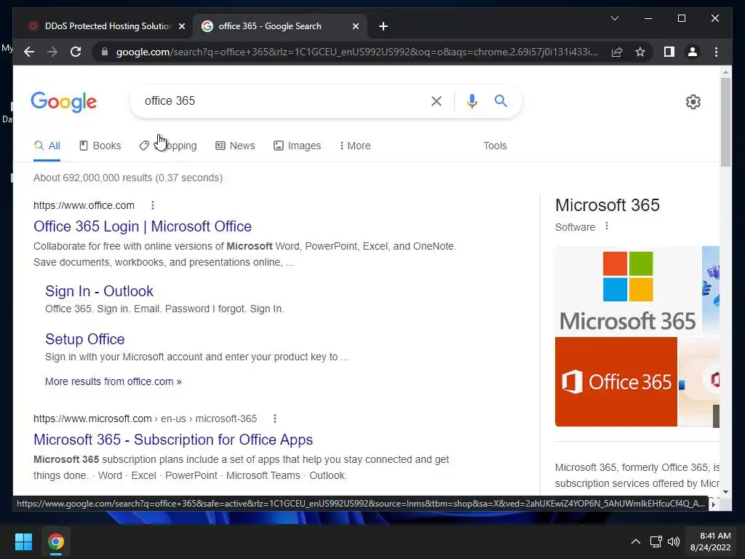Select the All search filter

47,146
